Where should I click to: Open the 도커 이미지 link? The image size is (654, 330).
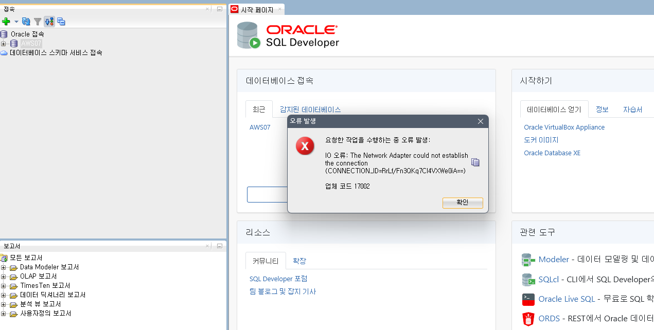point(541,140)
